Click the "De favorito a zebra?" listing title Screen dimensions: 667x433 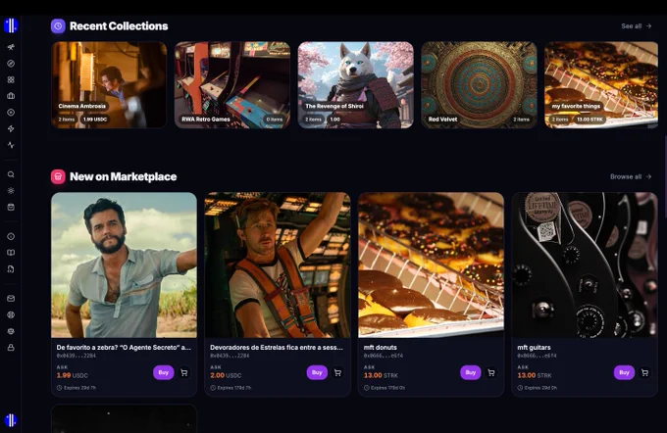point(124,347)
